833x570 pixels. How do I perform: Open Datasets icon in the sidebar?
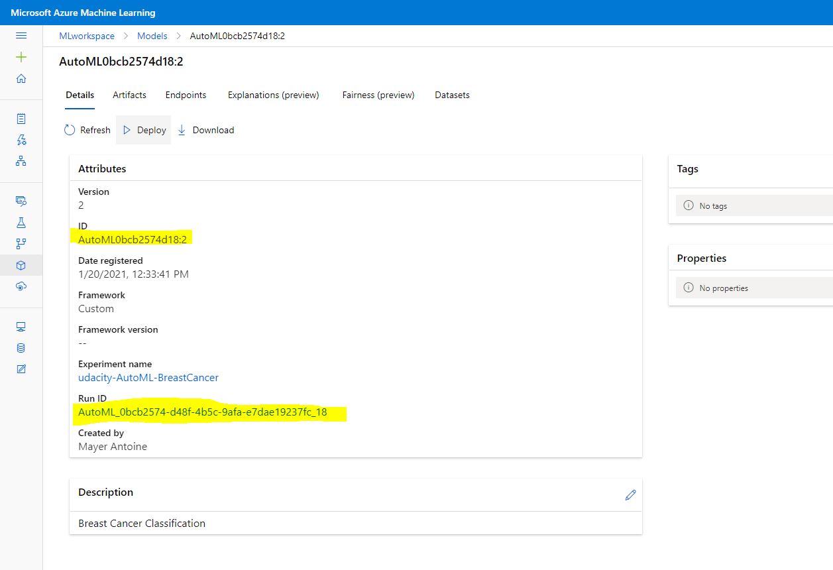click(21, 201)
